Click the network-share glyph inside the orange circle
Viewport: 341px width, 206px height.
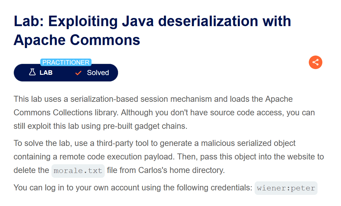pyautogui.click(x=315, y=62)
